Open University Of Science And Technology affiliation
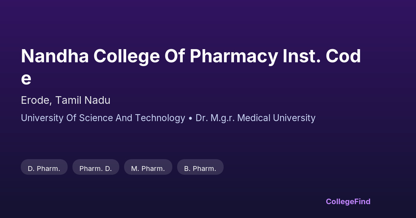416x218 pixels. [x=103, y=118]
